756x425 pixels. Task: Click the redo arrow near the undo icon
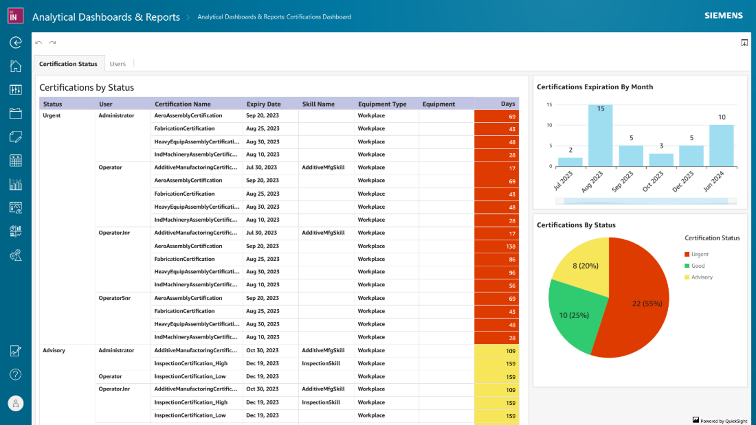[53, 42]
